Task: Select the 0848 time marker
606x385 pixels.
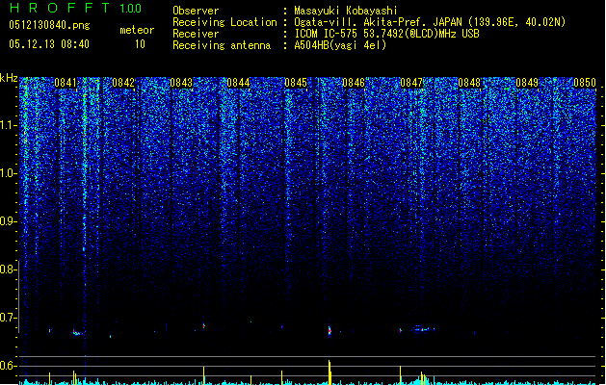Action: click(469, 83)
